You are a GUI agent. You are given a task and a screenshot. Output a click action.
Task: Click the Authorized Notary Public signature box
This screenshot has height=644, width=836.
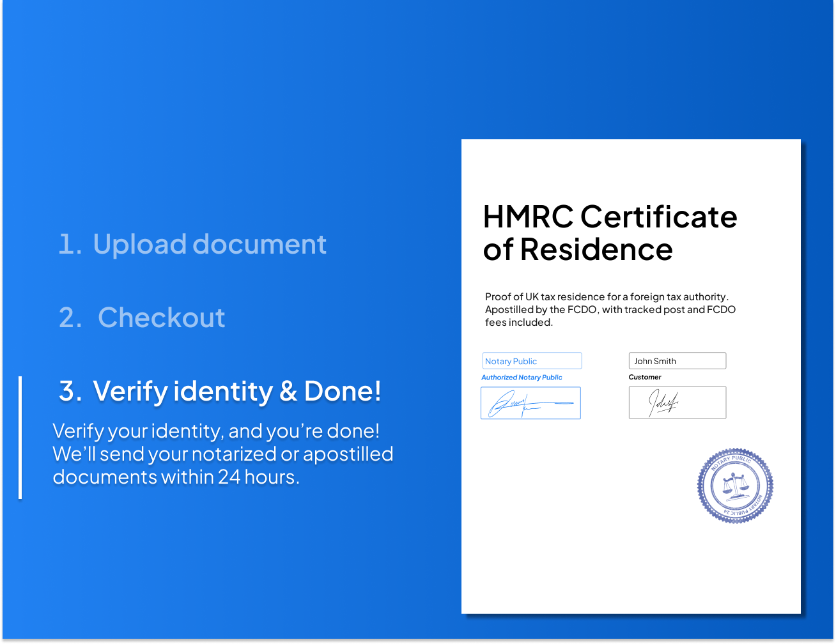click(530, 403)
